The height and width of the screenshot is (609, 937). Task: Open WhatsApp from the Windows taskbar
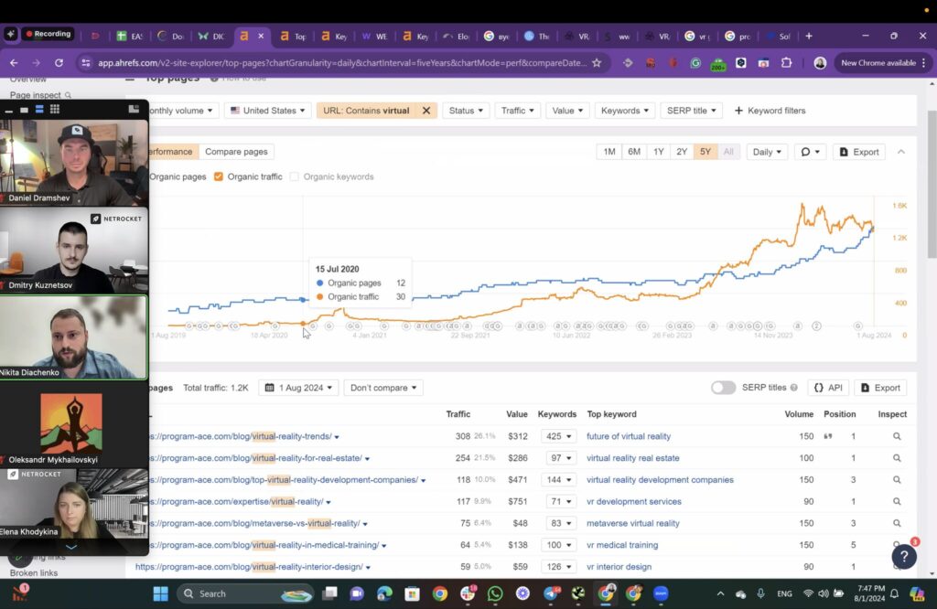pos(495,593)
